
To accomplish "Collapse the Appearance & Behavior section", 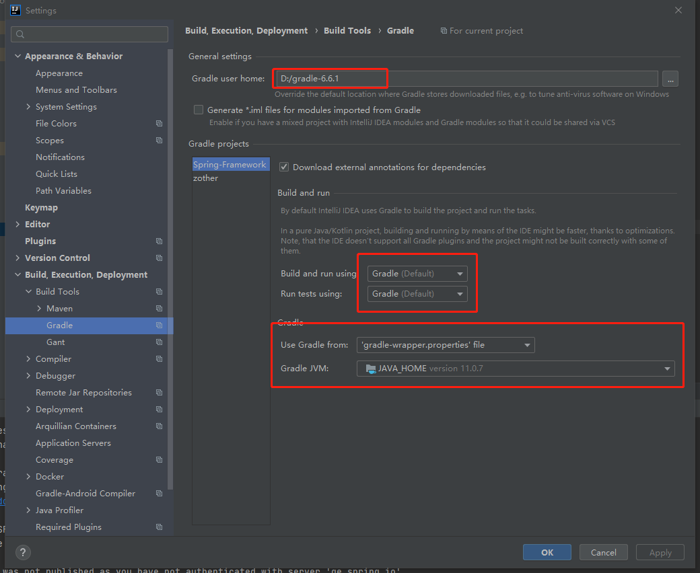I will (x=18, y=56).
